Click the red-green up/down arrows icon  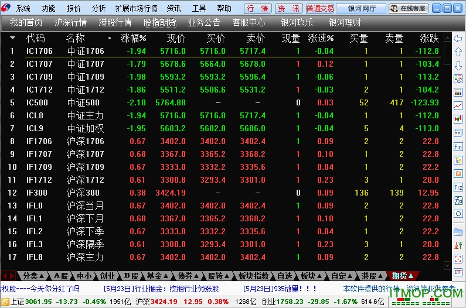458,245
